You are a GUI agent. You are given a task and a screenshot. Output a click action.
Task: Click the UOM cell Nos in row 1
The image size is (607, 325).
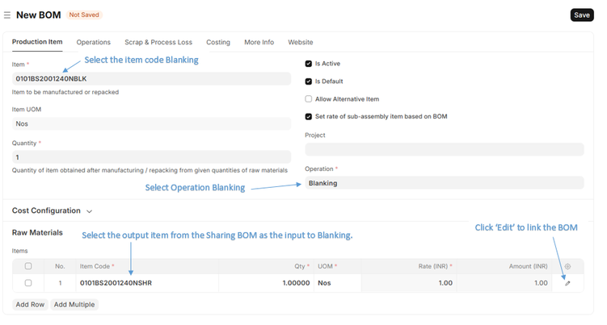(337, 283)
